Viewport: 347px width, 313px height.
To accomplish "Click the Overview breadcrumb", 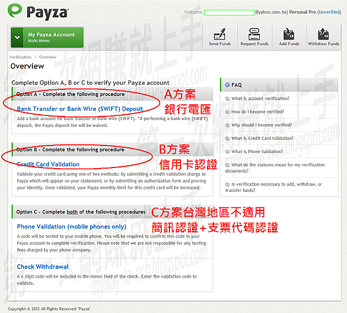I will click(x=47, y=57).
